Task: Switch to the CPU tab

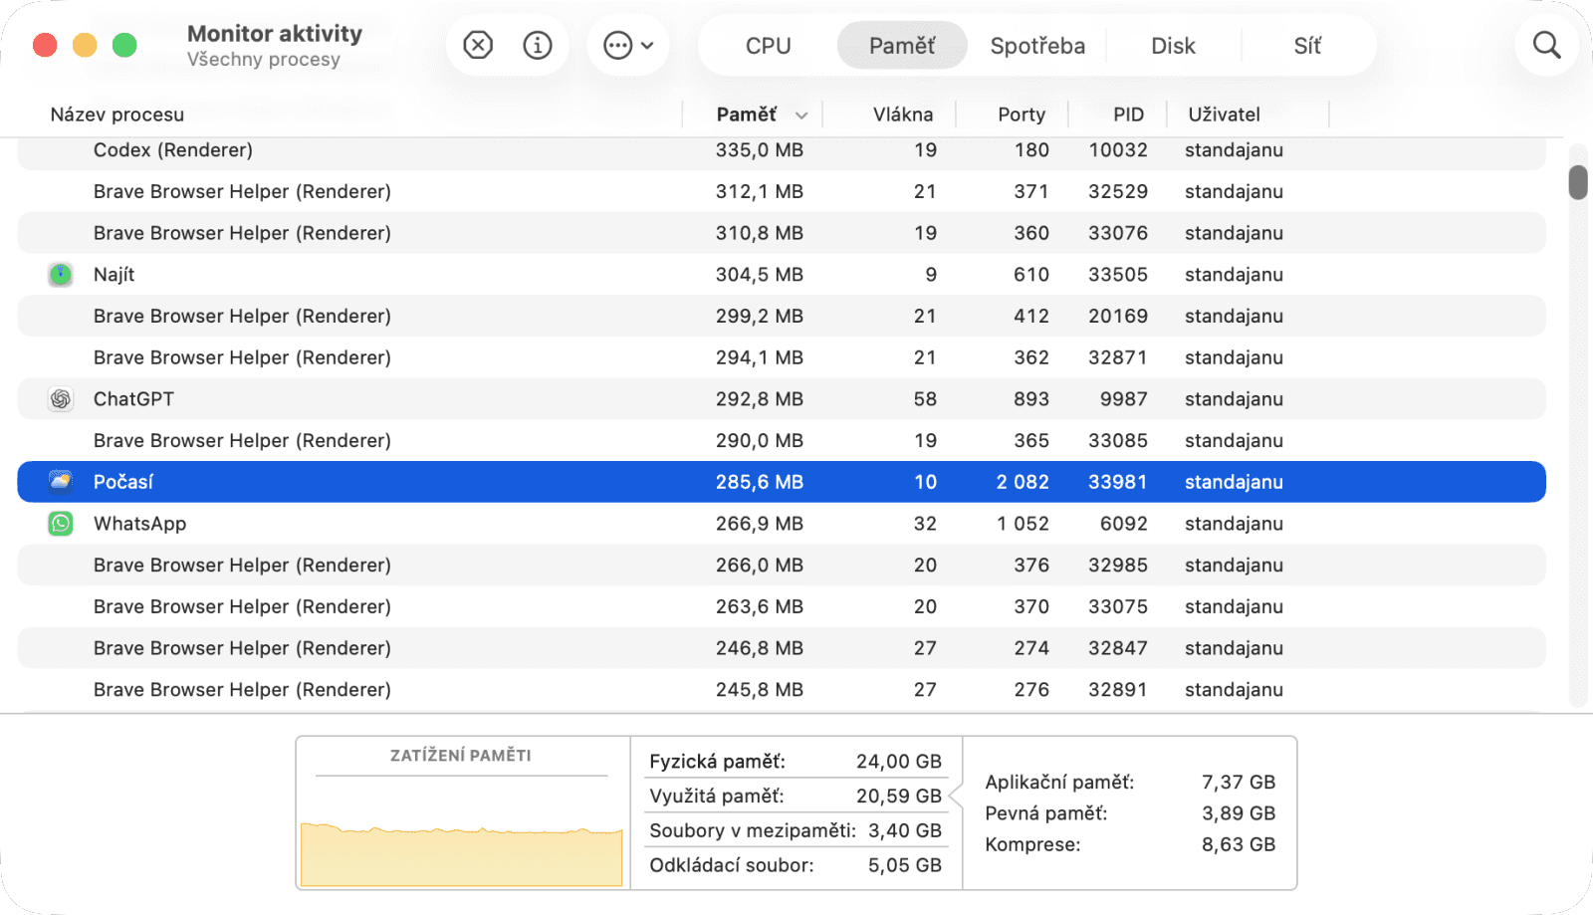Action: pos(769,46)
